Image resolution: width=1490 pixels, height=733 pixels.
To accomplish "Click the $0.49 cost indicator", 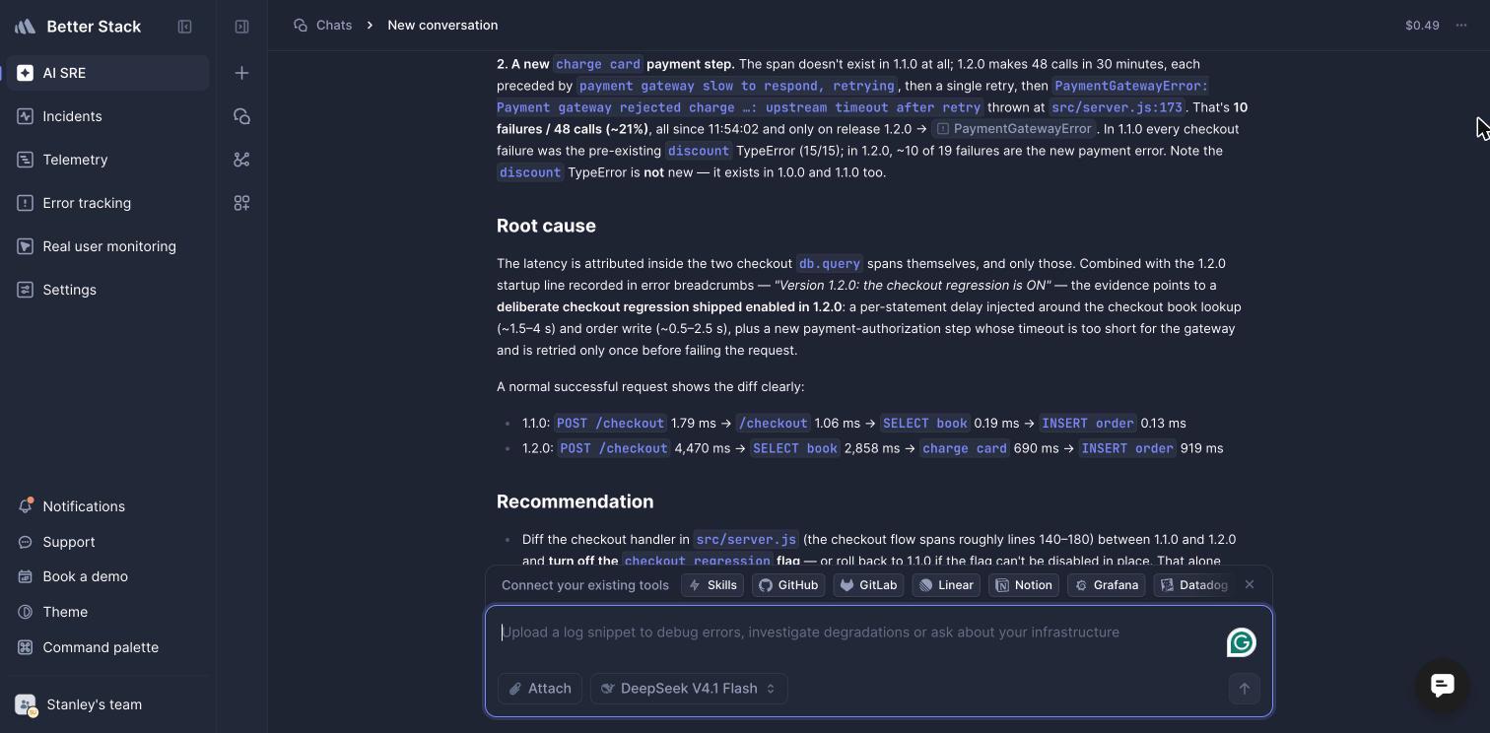I will pos(1422,25).
